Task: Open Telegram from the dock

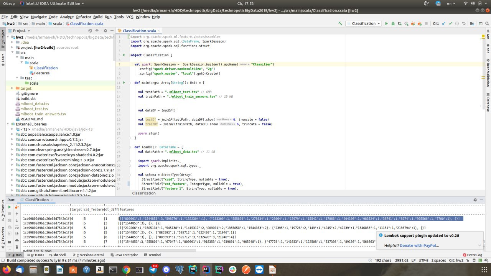Action: point(152,270)
